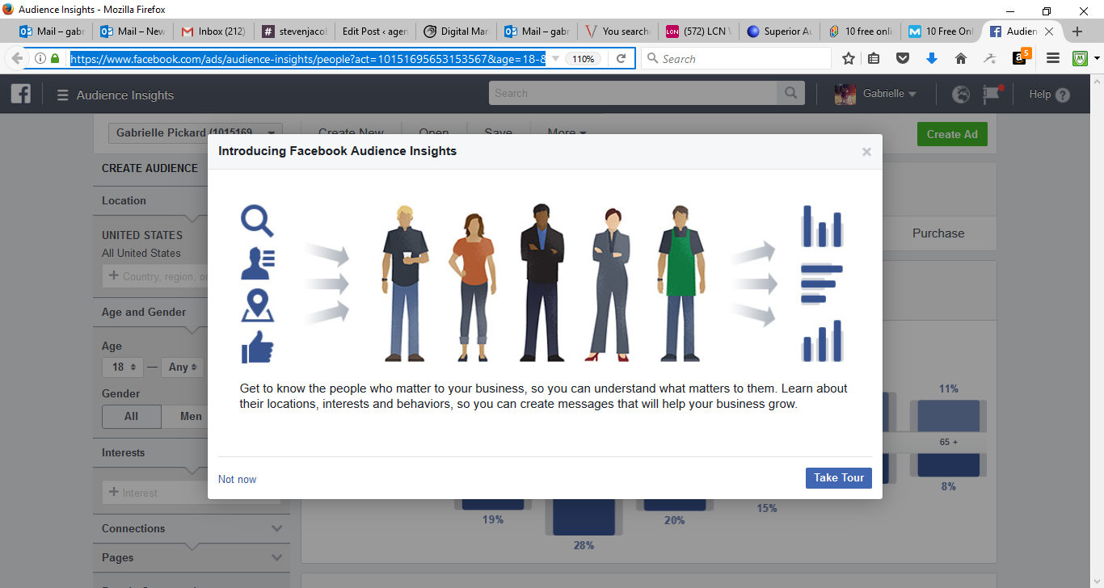Viewport: 1104px width, 588px height.
Task: Close the Audience Insights browser tab
Action: click(1049, 31)
